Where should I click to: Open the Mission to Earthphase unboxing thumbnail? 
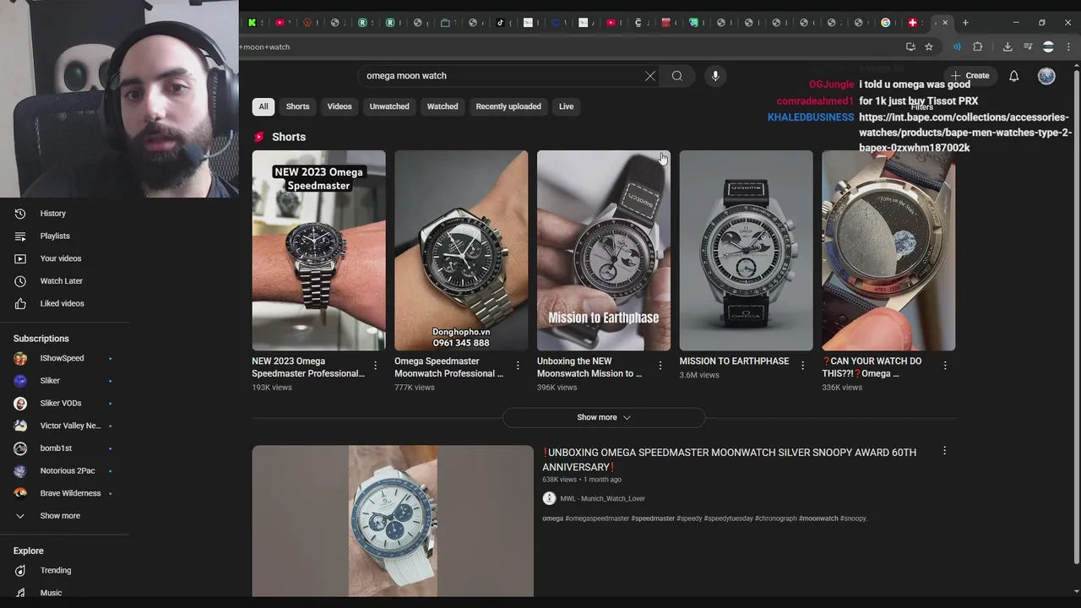click(604, 251)
